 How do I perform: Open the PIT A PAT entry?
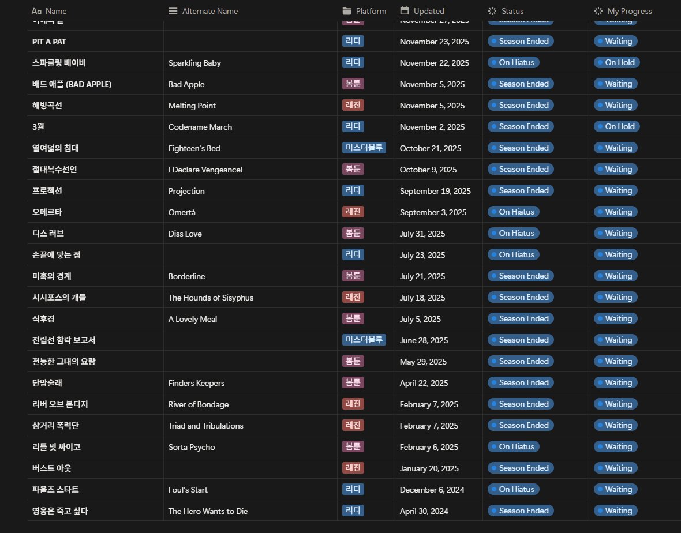(x=49, y=42)
